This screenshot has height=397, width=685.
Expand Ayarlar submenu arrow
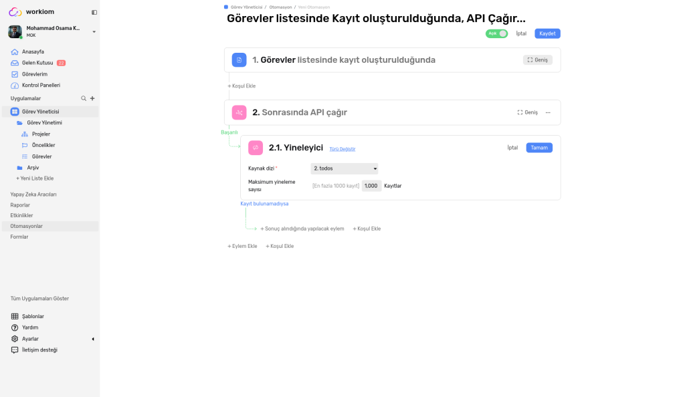[x=92, y=339]
